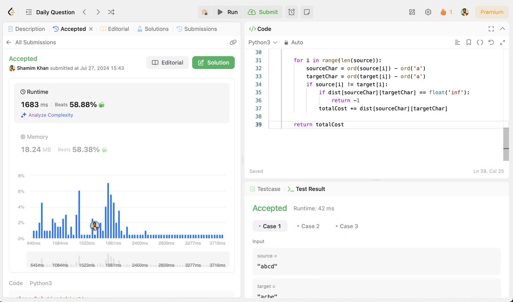The width and height of the screenshot is (513, 302).
Task: Click the green Solution button
Action: [x=213, y=62]
